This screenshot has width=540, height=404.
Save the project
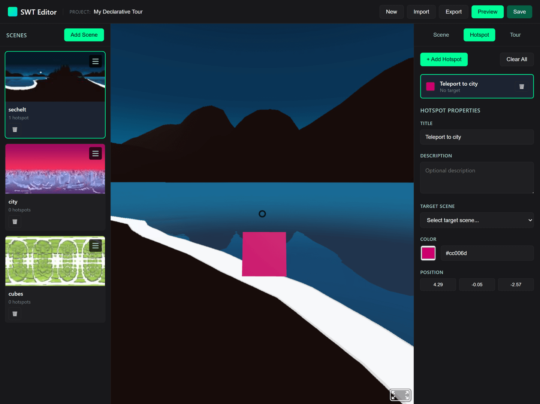[x=519, y=12]
